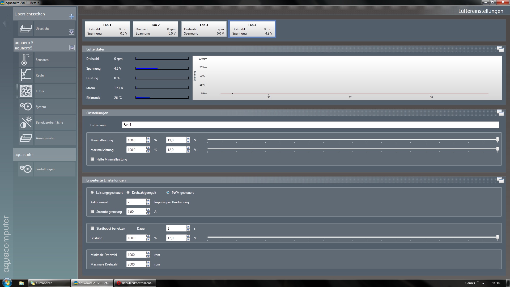
Task: Click the Übersicht pages icon
Action: (25, 28)
